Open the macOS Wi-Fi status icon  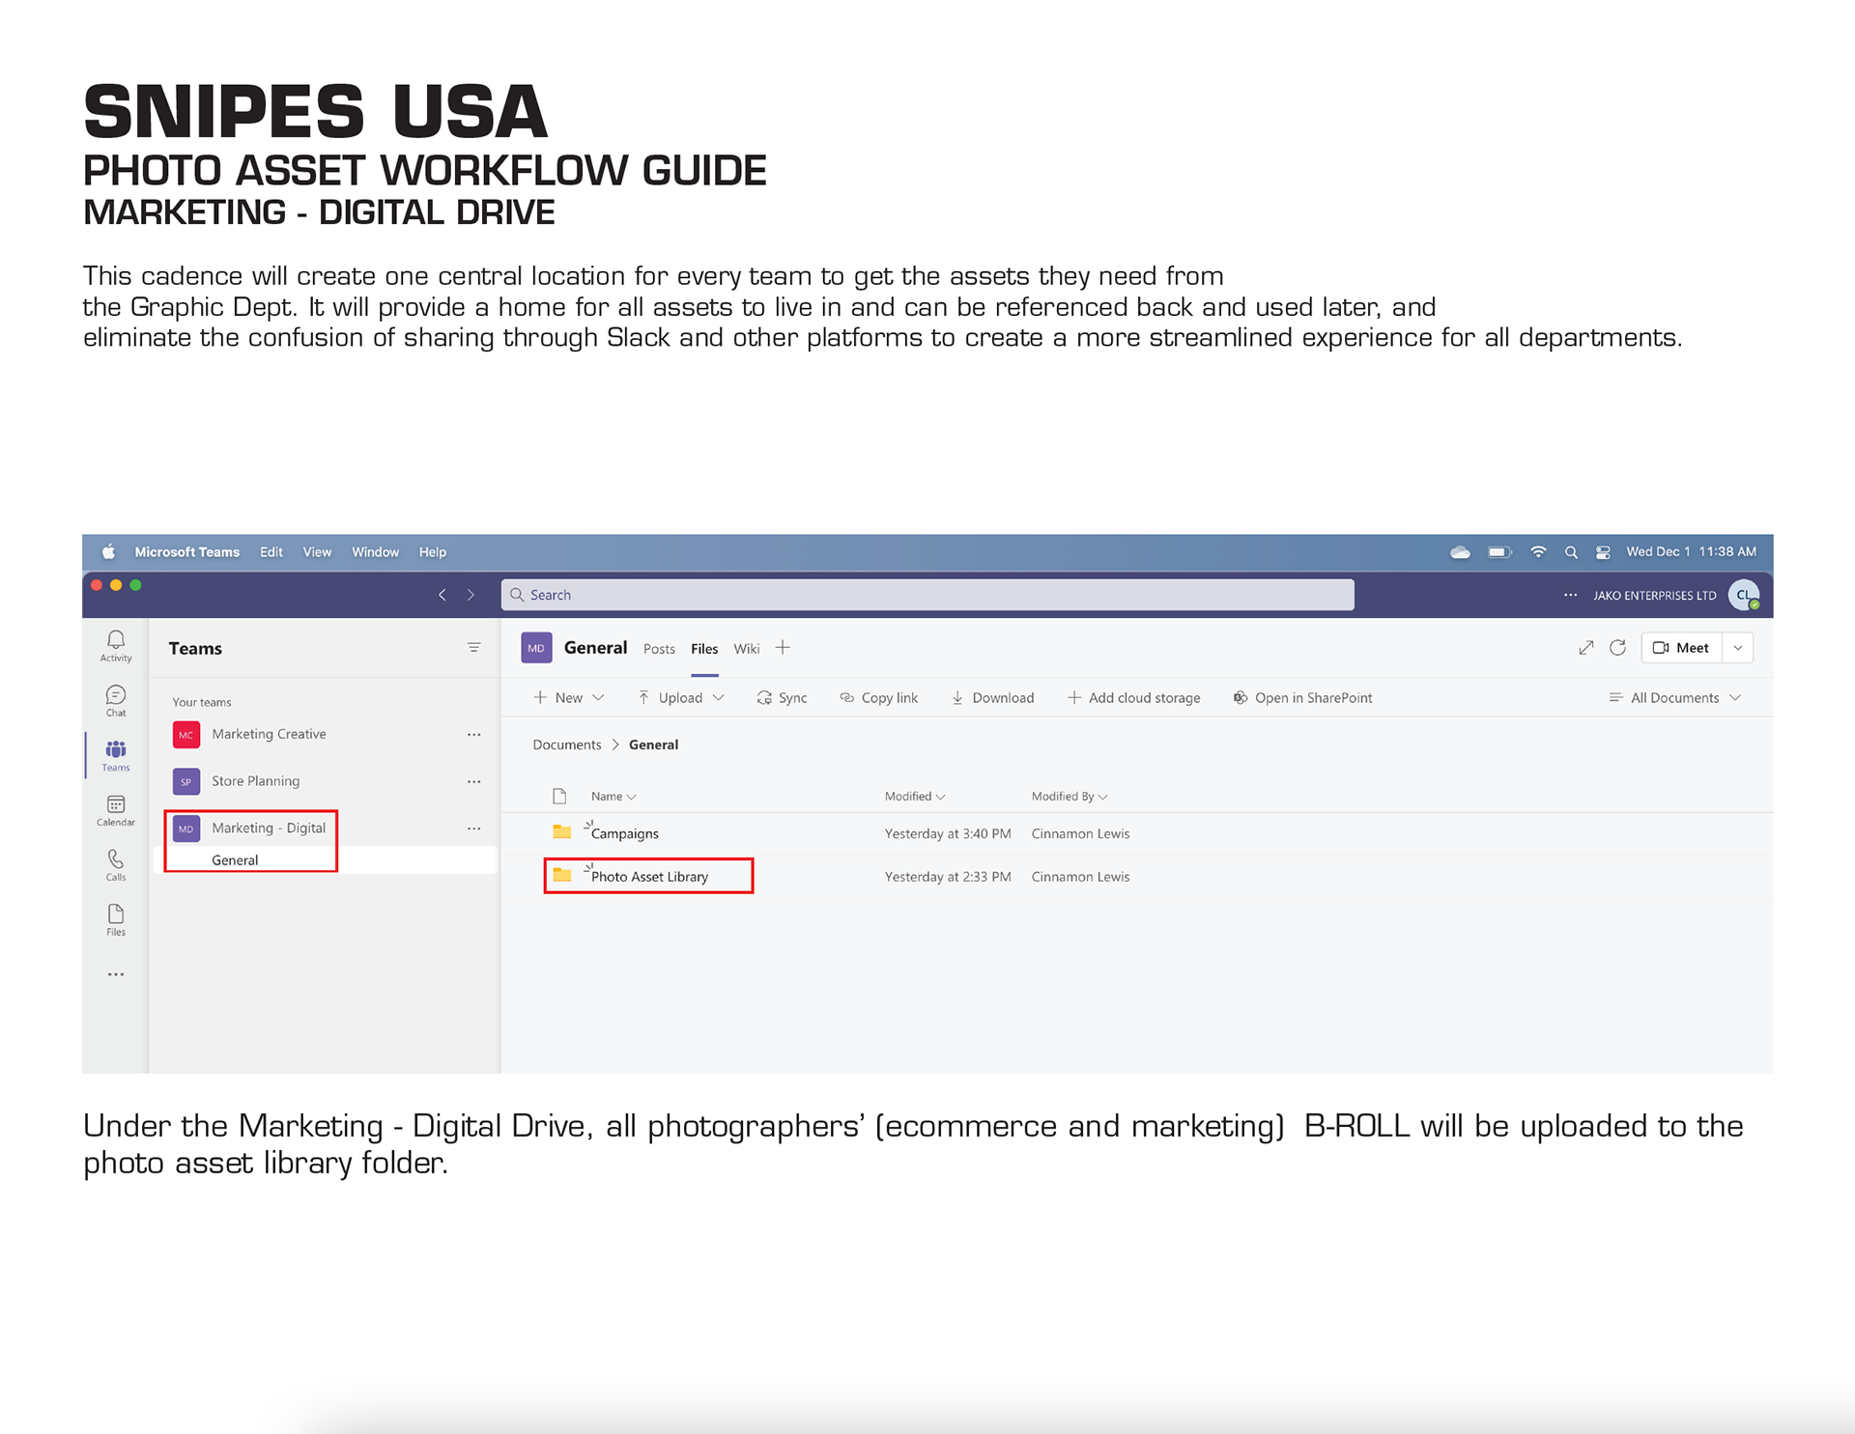(1538, 552)
